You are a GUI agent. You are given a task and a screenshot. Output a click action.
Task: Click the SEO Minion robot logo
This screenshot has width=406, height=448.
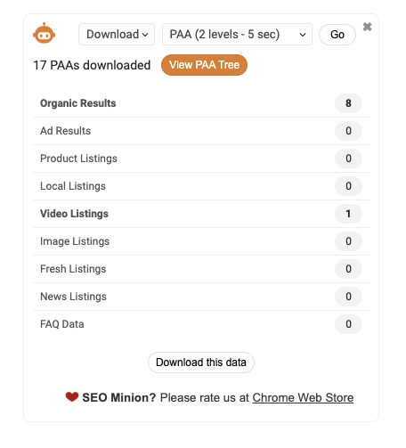[44, 33]
